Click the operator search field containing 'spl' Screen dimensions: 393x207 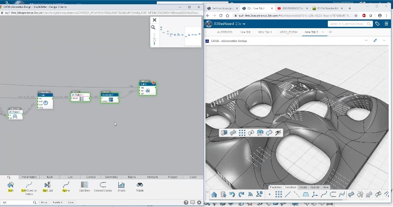pyautogui.click(x=19, y=203)
